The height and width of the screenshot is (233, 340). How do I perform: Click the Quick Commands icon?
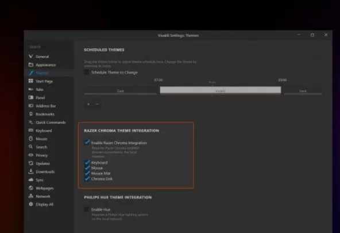coord(31,123)
